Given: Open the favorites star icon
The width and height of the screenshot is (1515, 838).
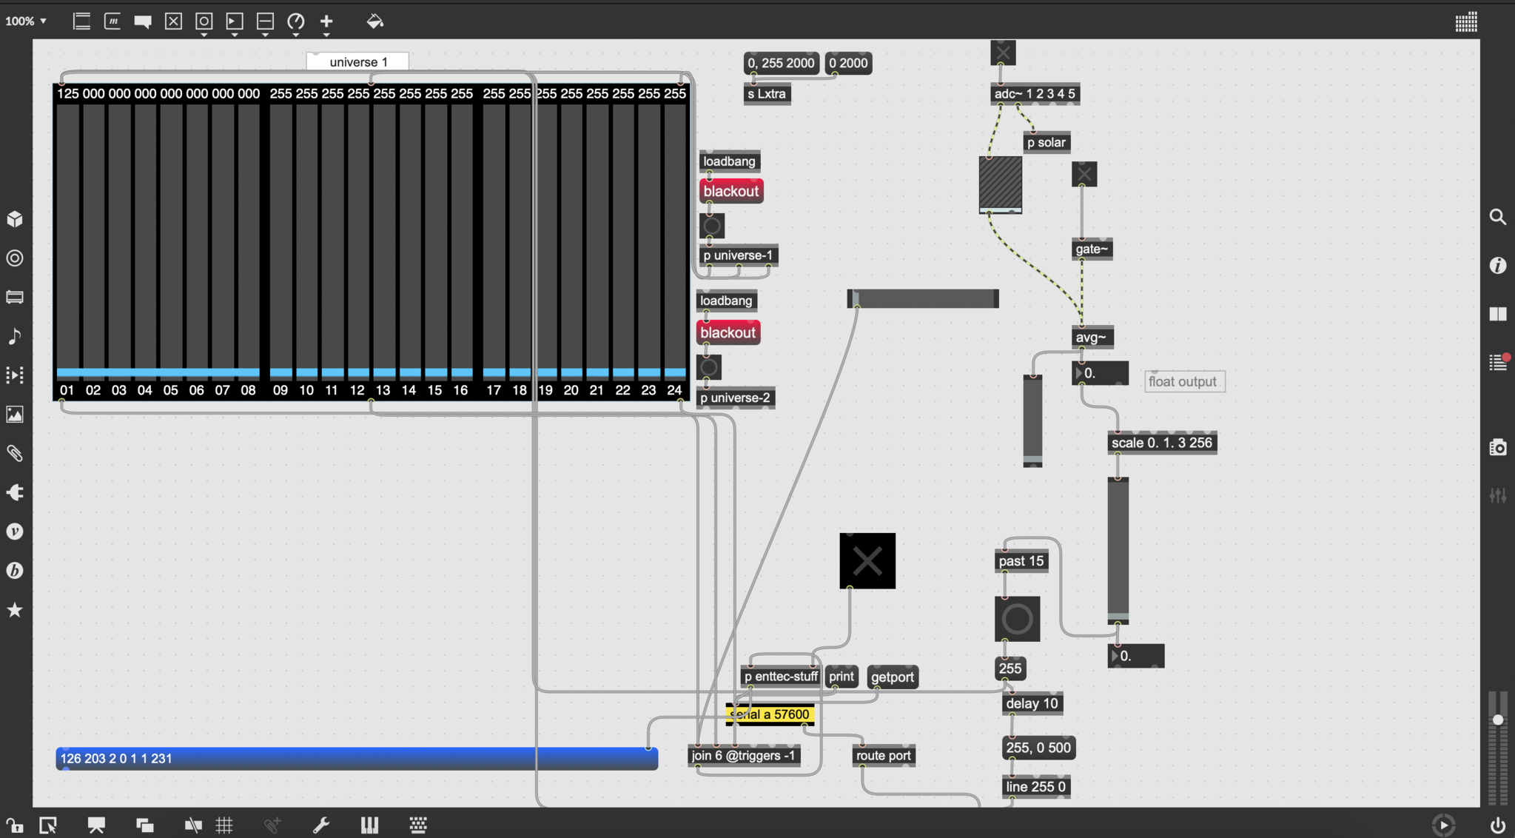Looking at the screenshot, I should click(x=15, y=610).
